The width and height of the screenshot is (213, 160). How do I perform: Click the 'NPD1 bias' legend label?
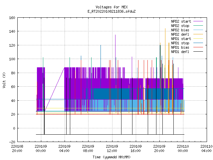(180, 47)
